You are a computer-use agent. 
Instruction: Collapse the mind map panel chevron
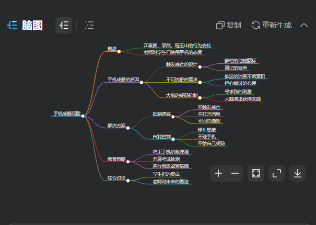pos(304,25)
